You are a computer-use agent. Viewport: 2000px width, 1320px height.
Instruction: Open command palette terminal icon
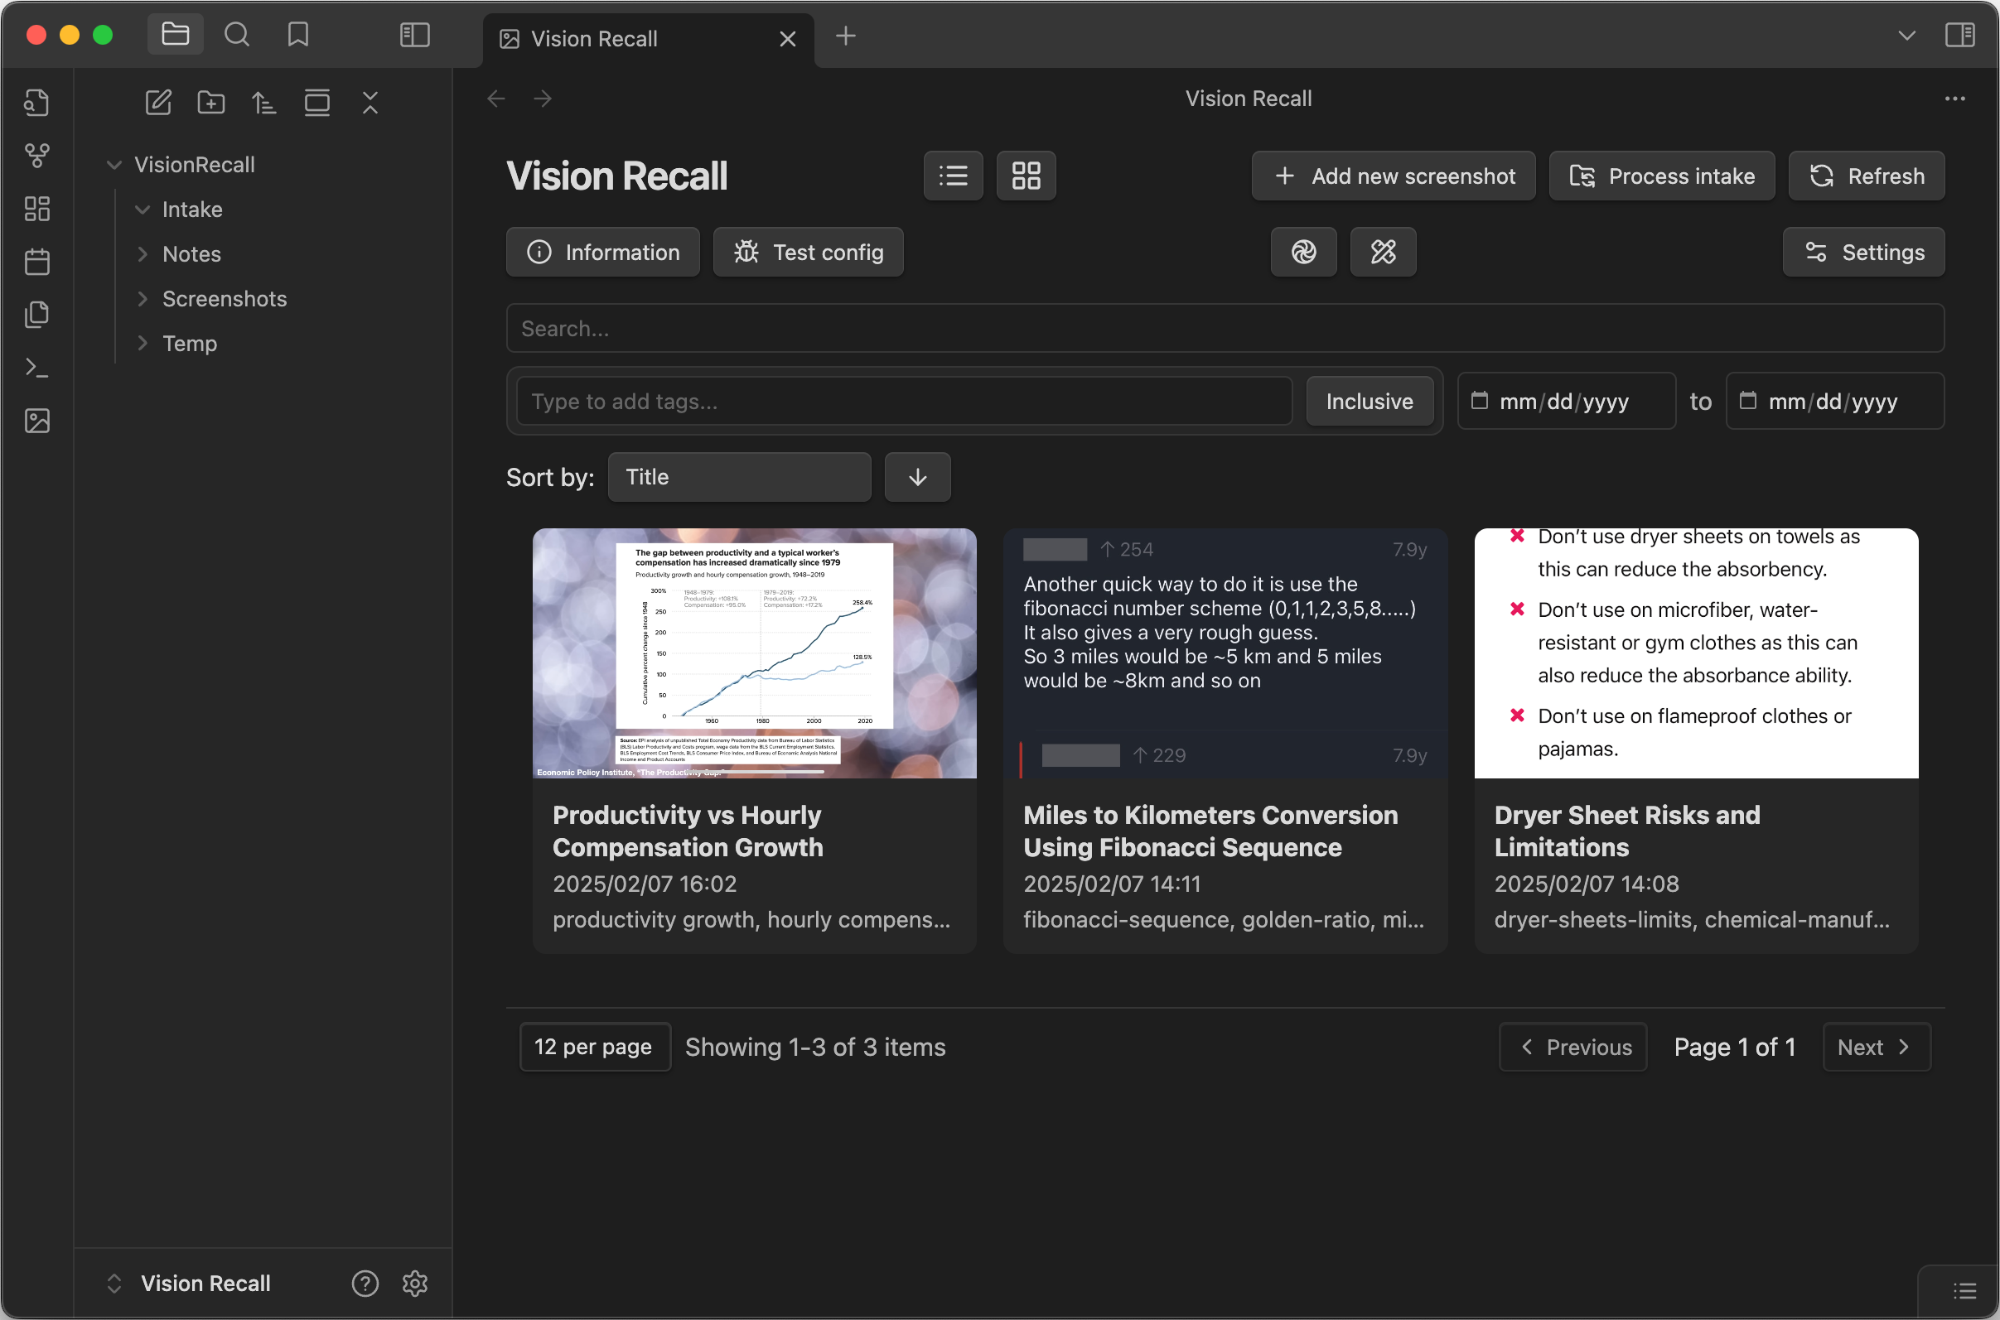coord(37,368)
